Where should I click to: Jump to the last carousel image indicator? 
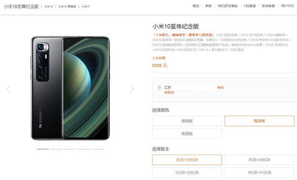98,149
